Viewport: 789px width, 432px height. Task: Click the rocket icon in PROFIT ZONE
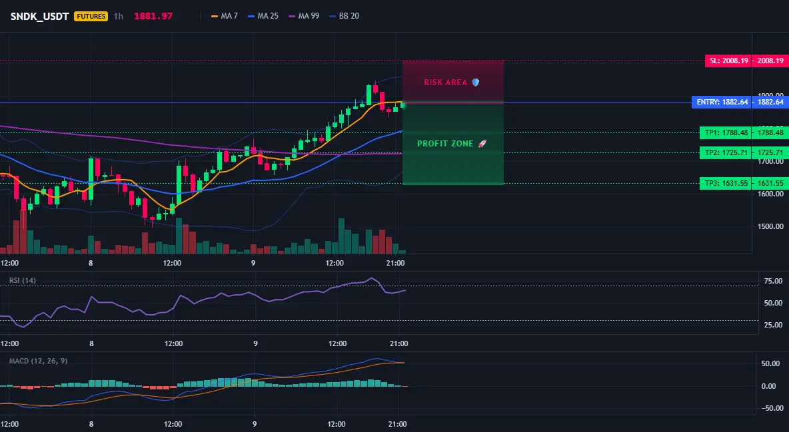pos(482,143)
